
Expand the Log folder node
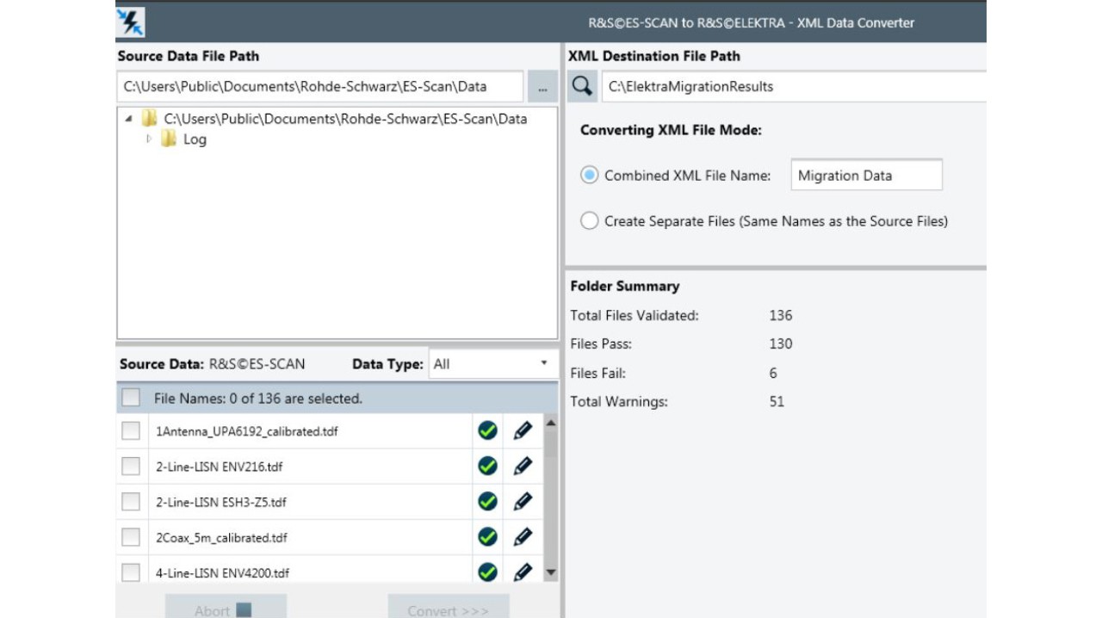[x=148, y=139]
